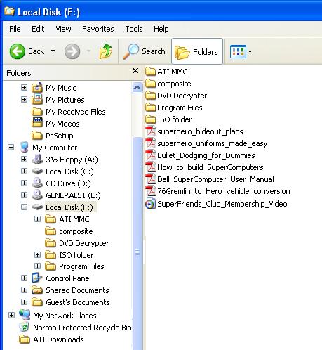Click the folder tree scrollbar up arrow
Viewport: 322px width, 350px height.
[x=137, y=88]
